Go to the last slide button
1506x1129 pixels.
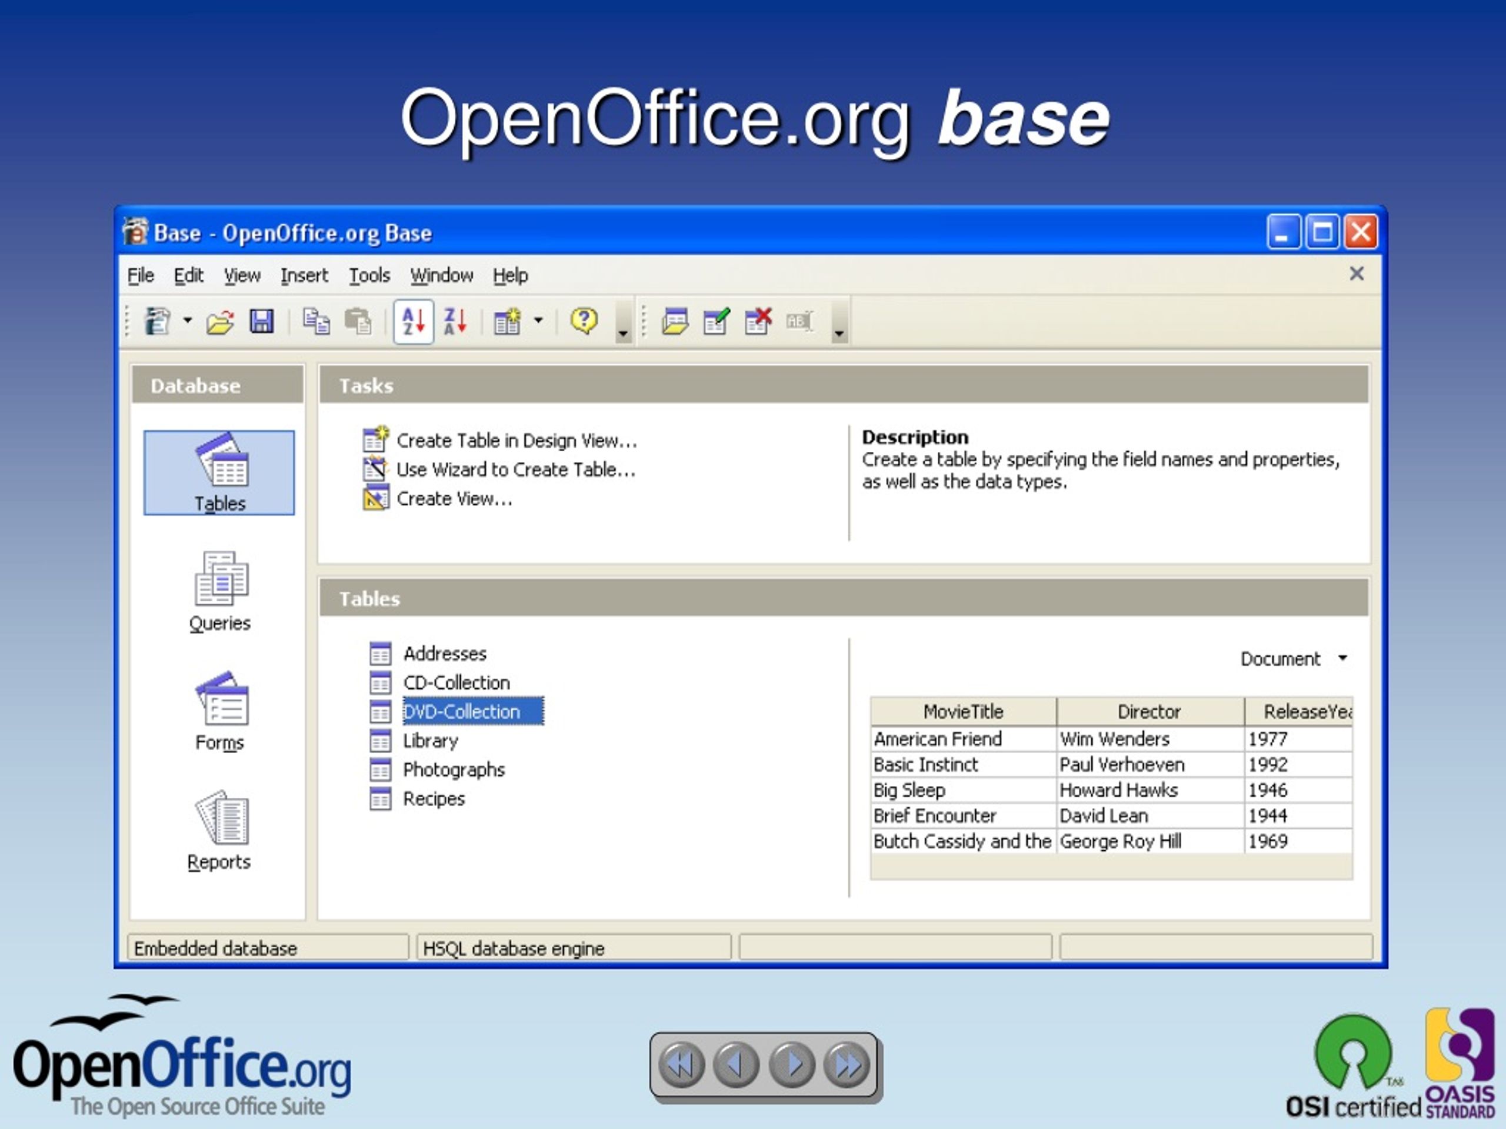point(847,1065)
